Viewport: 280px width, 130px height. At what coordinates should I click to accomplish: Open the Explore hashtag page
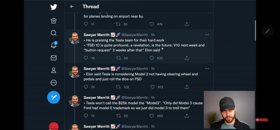tap(54, 21)
